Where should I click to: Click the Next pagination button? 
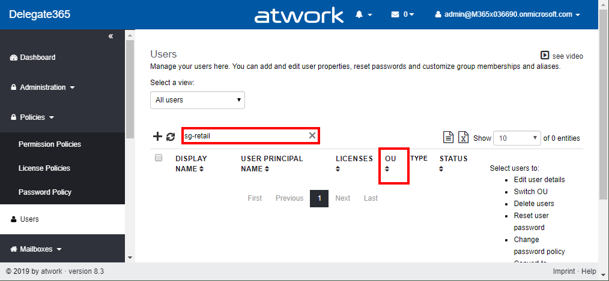tap(342, 198)
